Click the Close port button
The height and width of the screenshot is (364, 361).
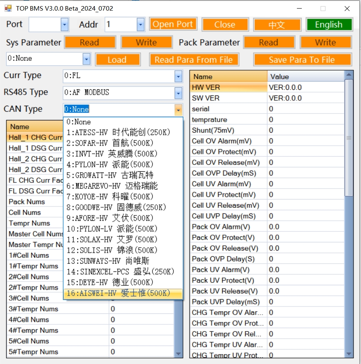coord(225,24)
